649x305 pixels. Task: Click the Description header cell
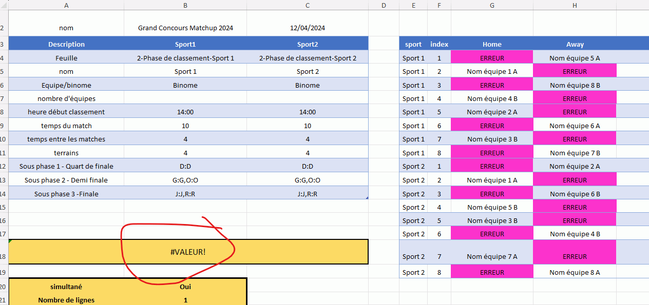66,44
